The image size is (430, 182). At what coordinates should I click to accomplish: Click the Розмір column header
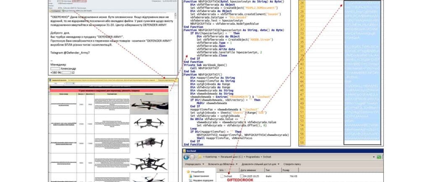285,170
